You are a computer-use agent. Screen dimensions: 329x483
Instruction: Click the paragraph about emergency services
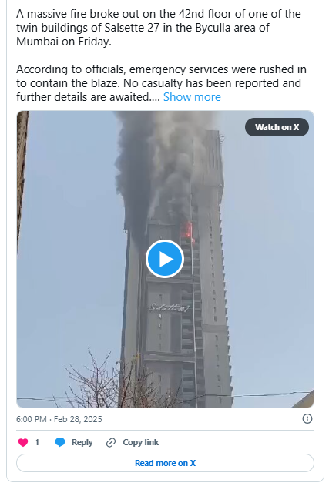[x=162, y=83]
